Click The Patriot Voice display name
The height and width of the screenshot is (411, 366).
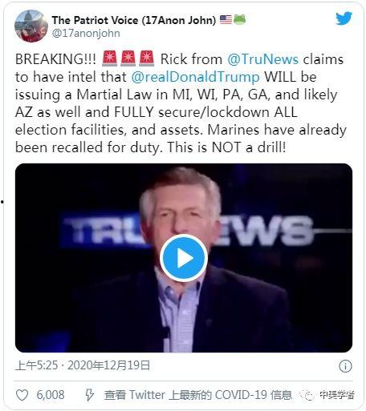point(134,20)
